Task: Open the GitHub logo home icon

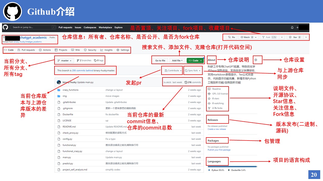Action: (x=5, y=27)
